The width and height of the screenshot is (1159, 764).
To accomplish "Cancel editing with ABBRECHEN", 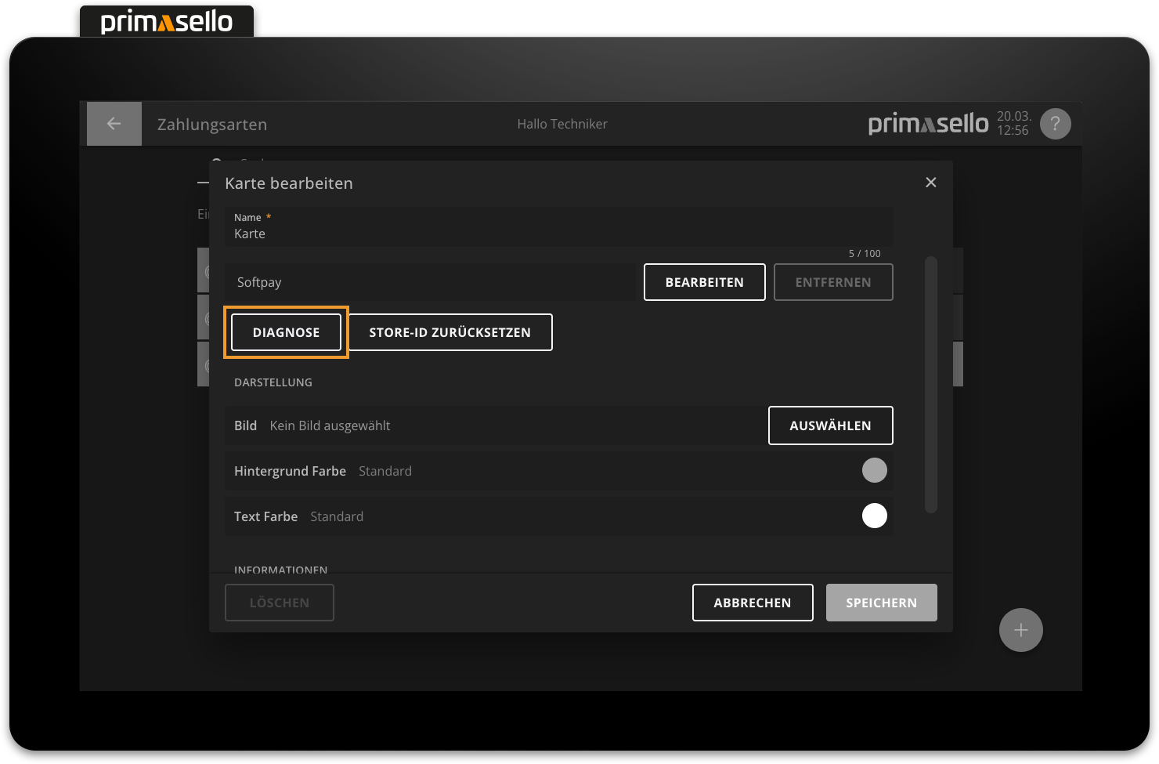I will tap(752, 602).
